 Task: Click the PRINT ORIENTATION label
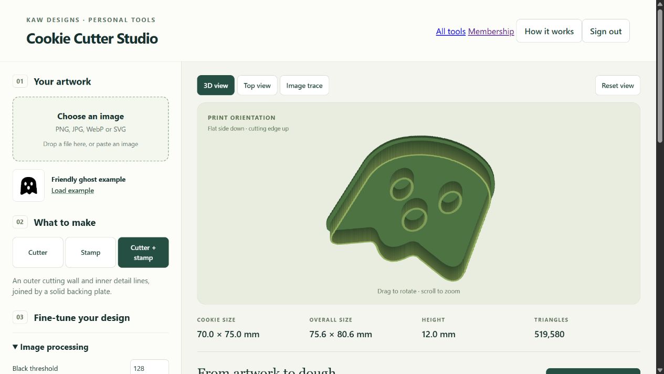(241, 118)
